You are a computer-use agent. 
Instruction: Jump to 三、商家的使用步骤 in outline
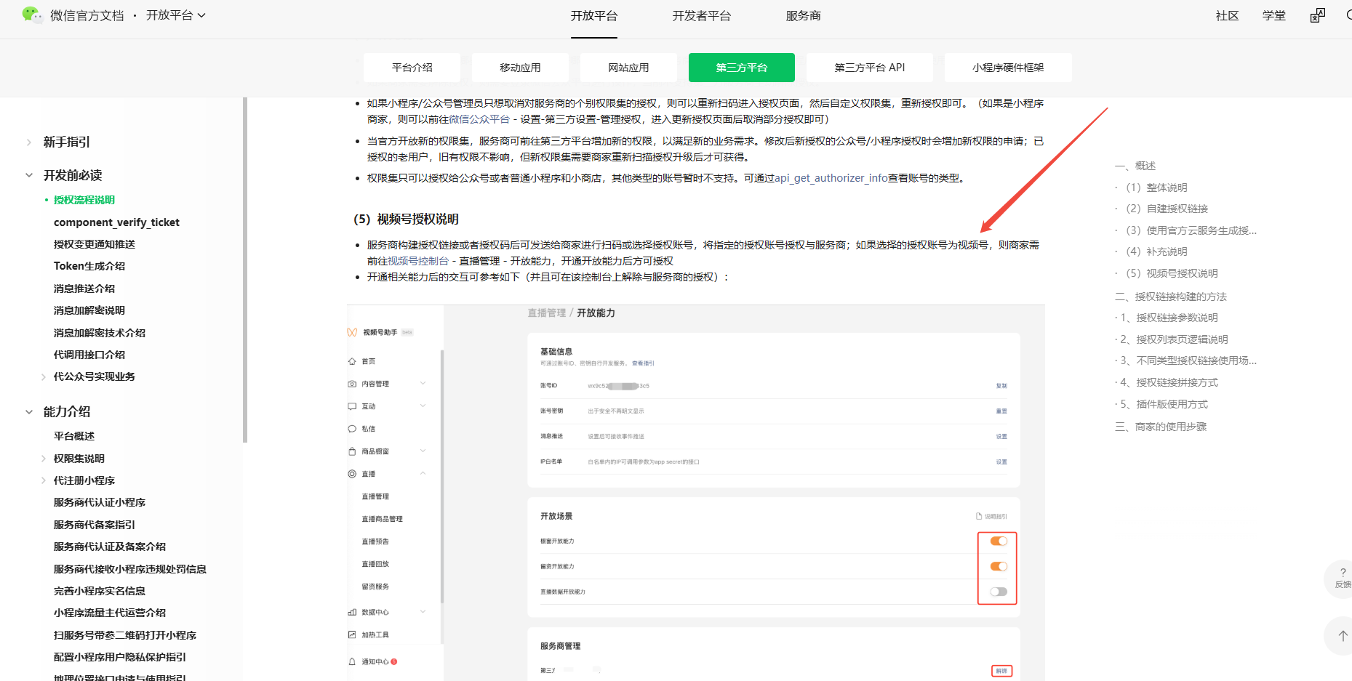coord(1161,427)
